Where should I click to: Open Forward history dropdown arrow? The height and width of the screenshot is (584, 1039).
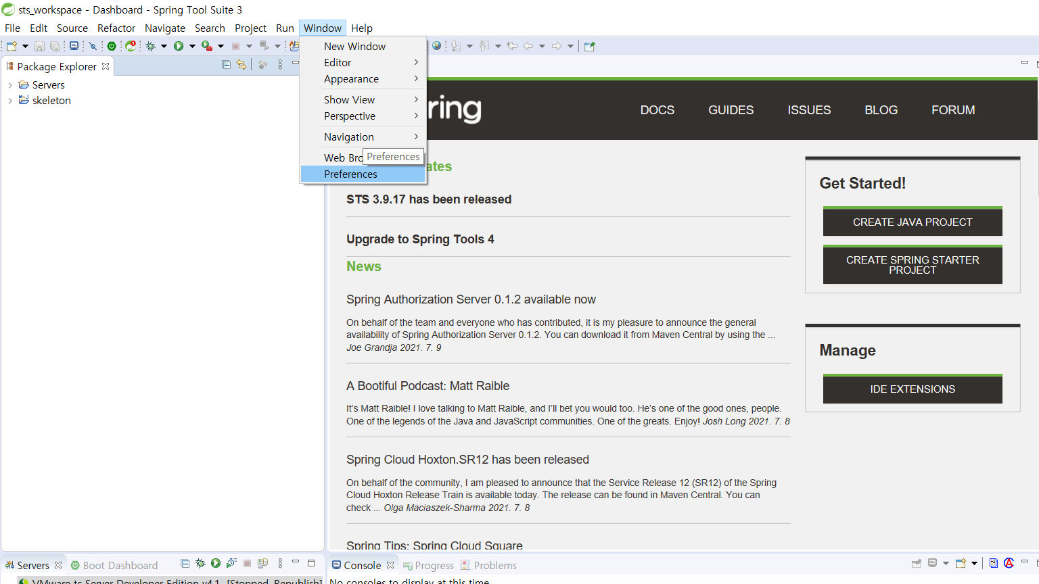click(x=570, y=46)
